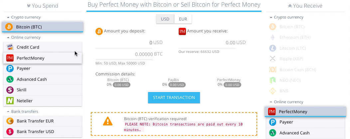
Task: Click the START TRANSACTION button
Action: [x=174, y=98]
